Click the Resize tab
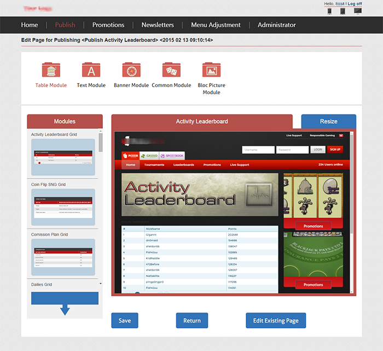 [328, 121]
